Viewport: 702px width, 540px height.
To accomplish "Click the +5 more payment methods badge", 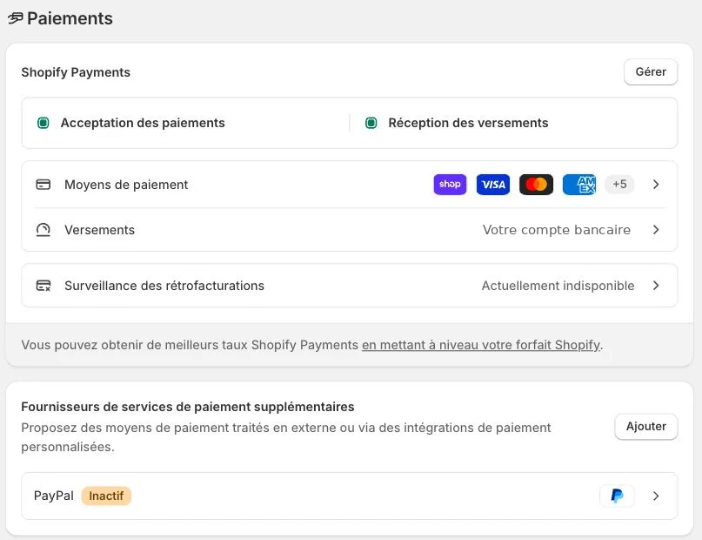I will point(619,184).
